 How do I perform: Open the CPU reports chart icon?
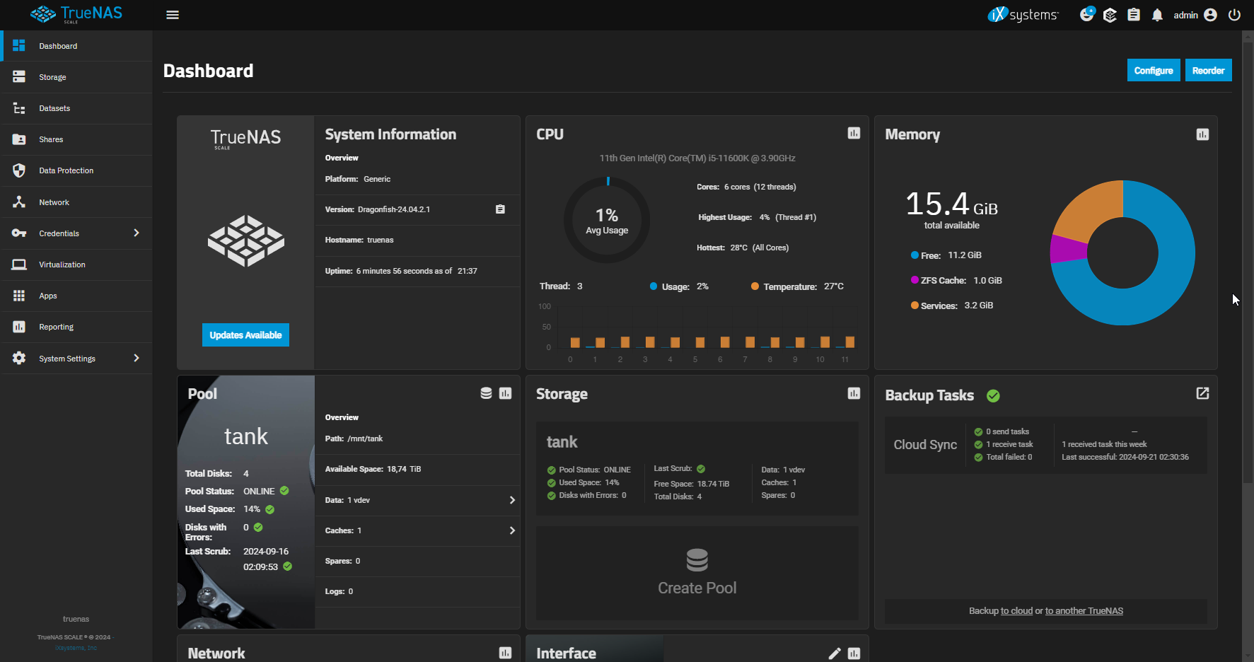click(x=854, y=133)
